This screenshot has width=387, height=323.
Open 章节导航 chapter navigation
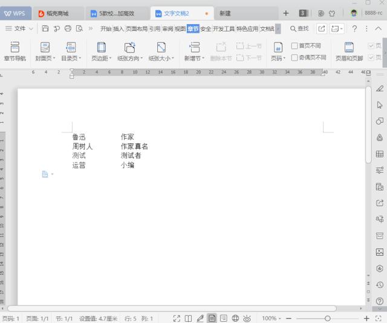(15, 51)
